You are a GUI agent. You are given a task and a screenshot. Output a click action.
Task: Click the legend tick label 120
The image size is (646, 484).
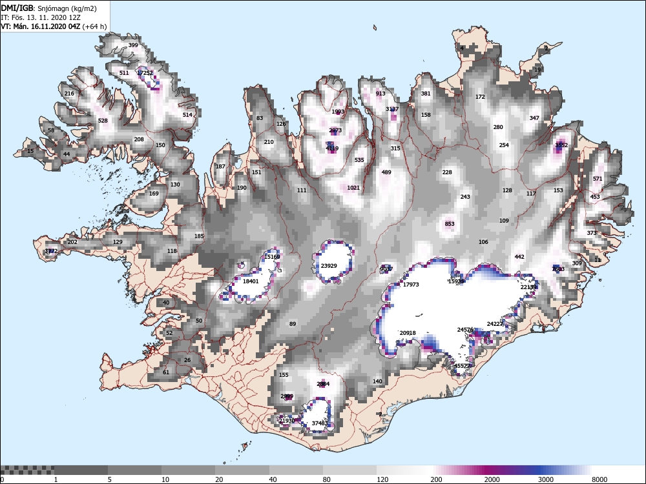point(382,479)
